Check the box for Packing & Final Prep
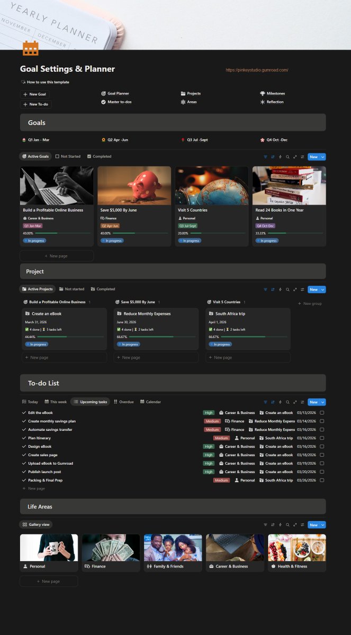The image size is (351, 635). point(322,480)
